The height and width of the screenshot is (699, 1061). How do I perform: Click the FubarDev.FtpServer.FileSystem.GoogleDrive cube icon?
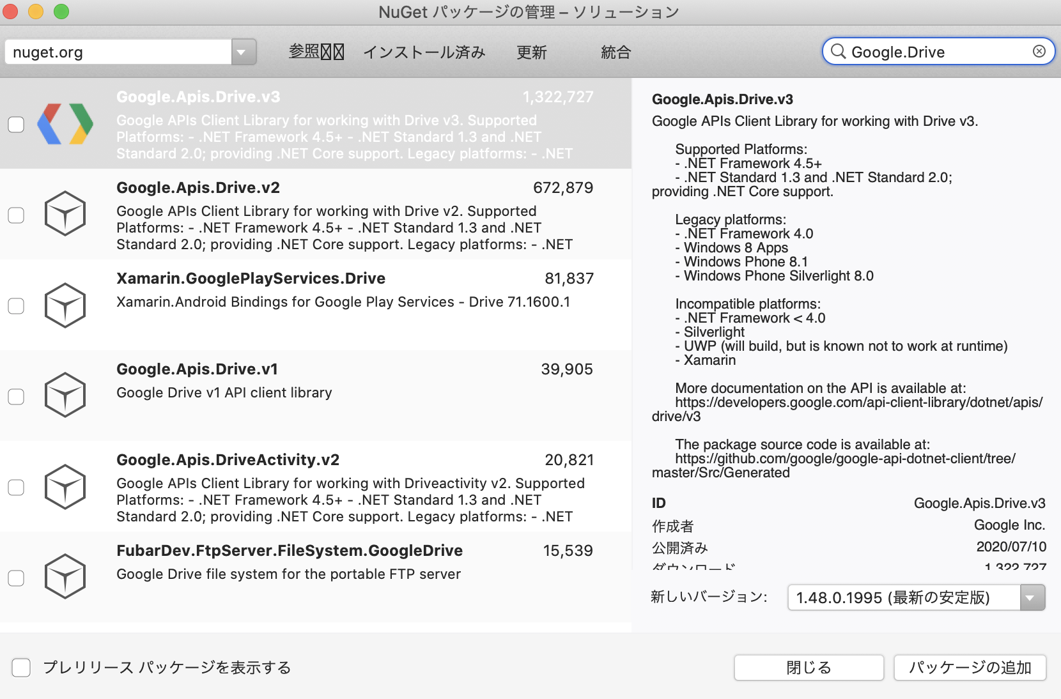pos(65,576)
